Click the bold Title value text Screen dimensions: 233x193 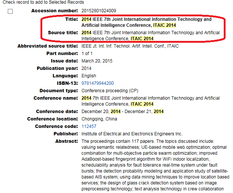click(x=147, y=22)
